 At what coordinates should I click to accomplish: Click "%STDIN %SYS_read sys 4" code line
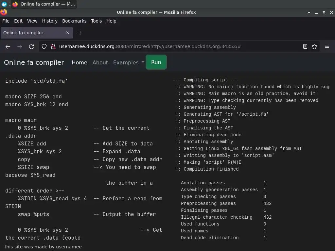[x=52, y=199]
